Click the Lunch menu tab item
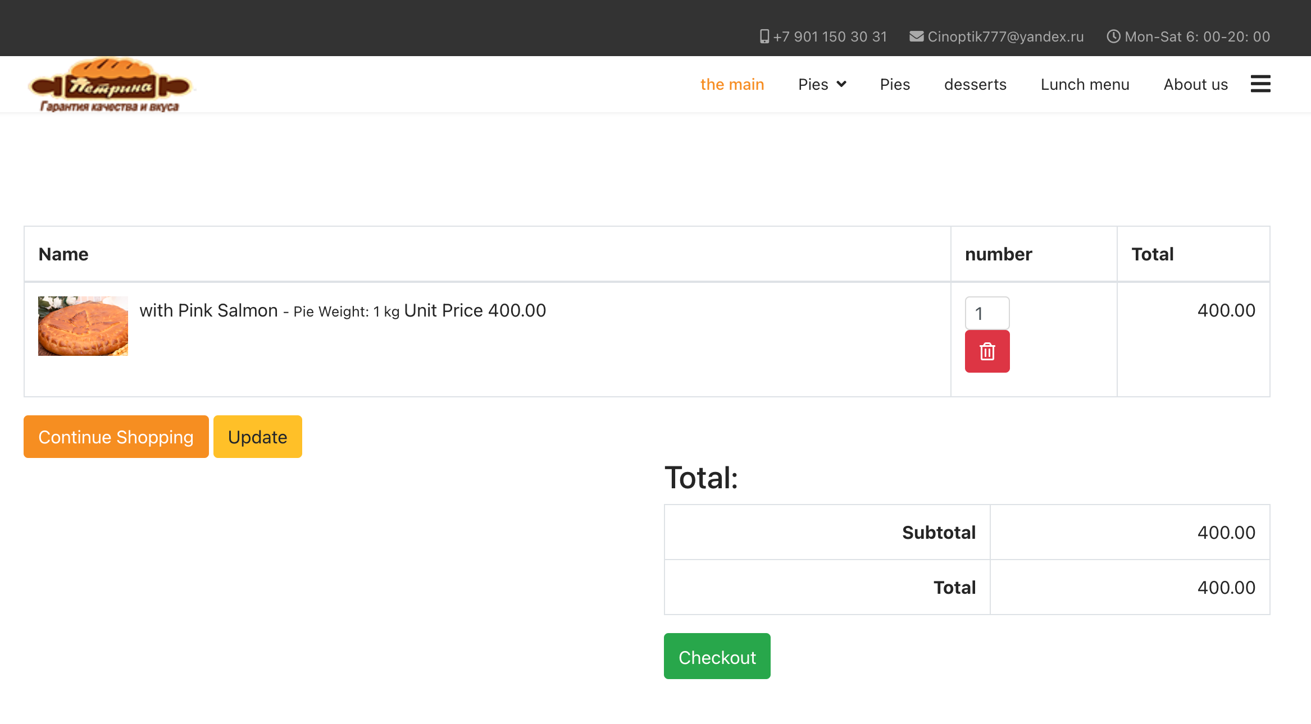The image size is (1311, 724). [x=1085, y=83]
